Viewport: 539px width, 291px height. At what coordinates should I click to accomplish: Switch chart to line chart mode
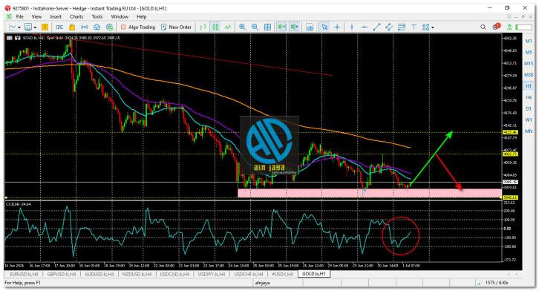(228, 27)
